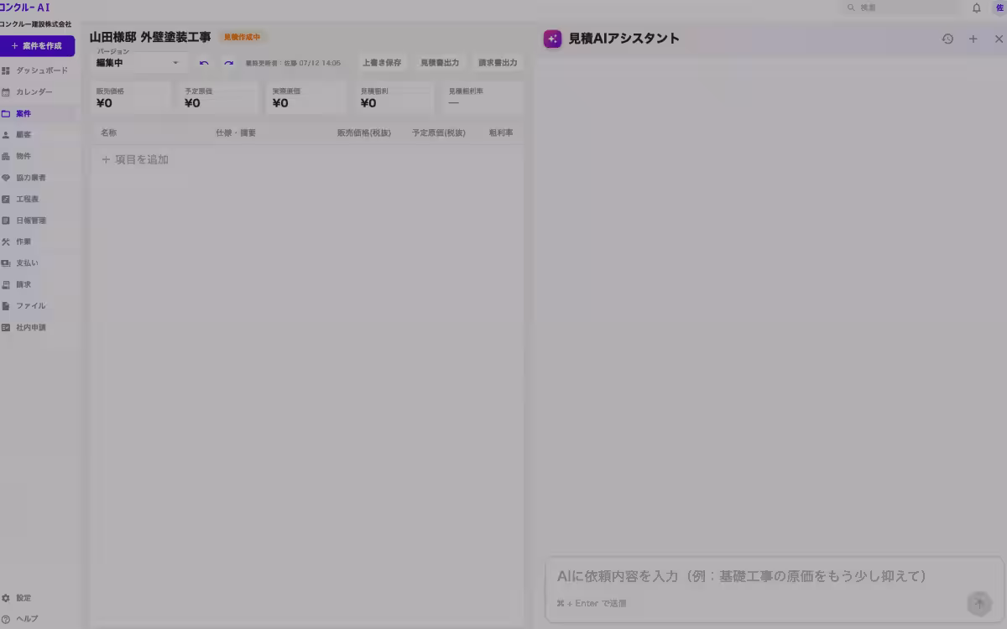The width and height of the screenshot is (1007, 629).
Task: Click the コンクルーAI logo link
Action: (25, 8)
